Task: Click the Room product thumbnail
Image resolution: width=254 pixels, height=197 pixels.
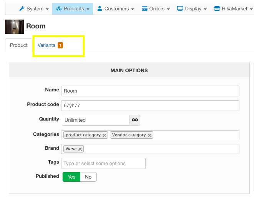Action: (x=14, y=26)
